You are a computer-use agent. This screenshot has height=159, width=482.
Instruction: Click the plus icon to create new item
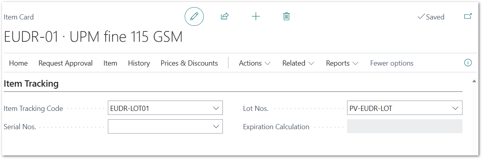pos(256,17)
